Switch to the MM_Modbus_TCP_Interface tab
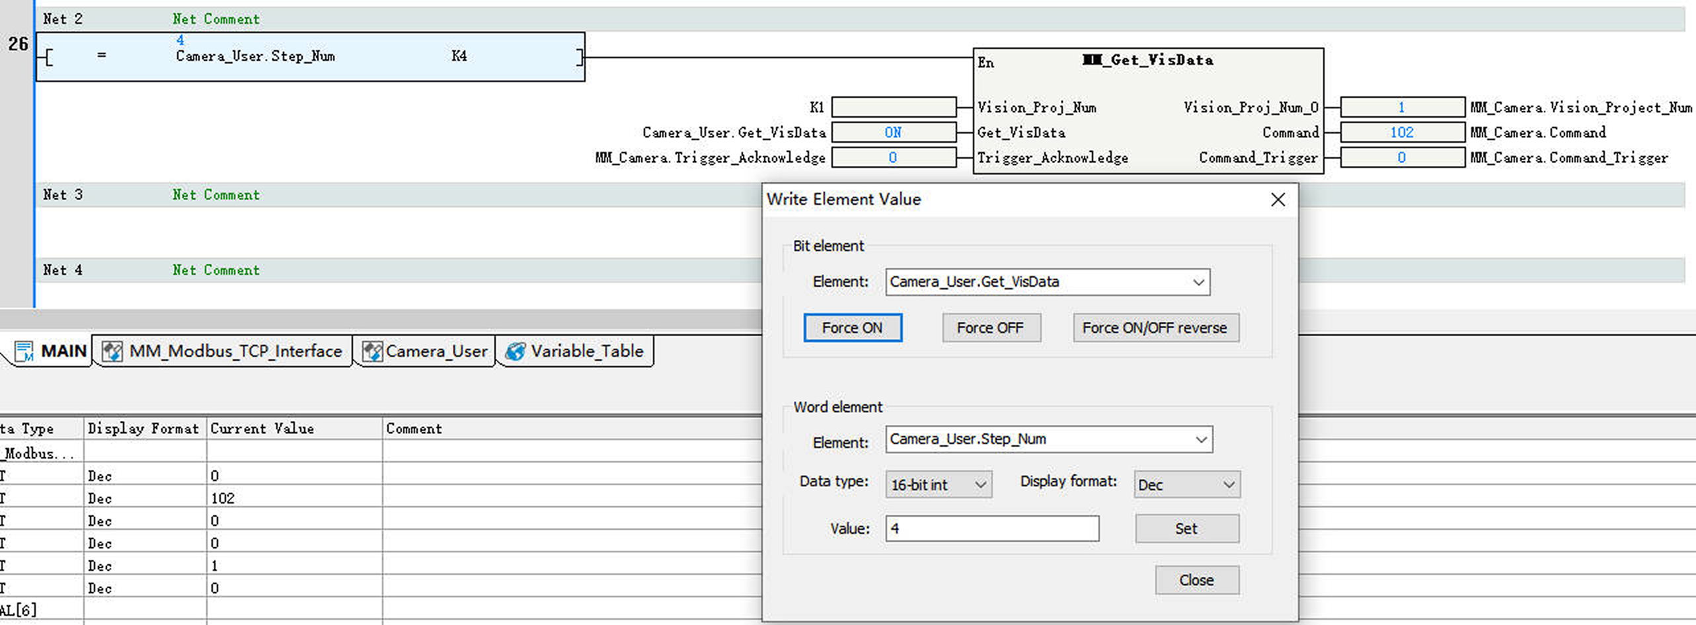The width and height of the screenshot is (1696, 625). point(235,351)
